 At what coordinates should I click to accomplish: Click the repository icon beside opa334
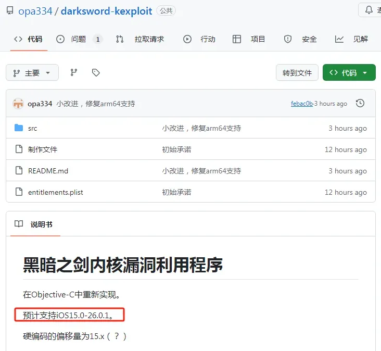[10, 11]
